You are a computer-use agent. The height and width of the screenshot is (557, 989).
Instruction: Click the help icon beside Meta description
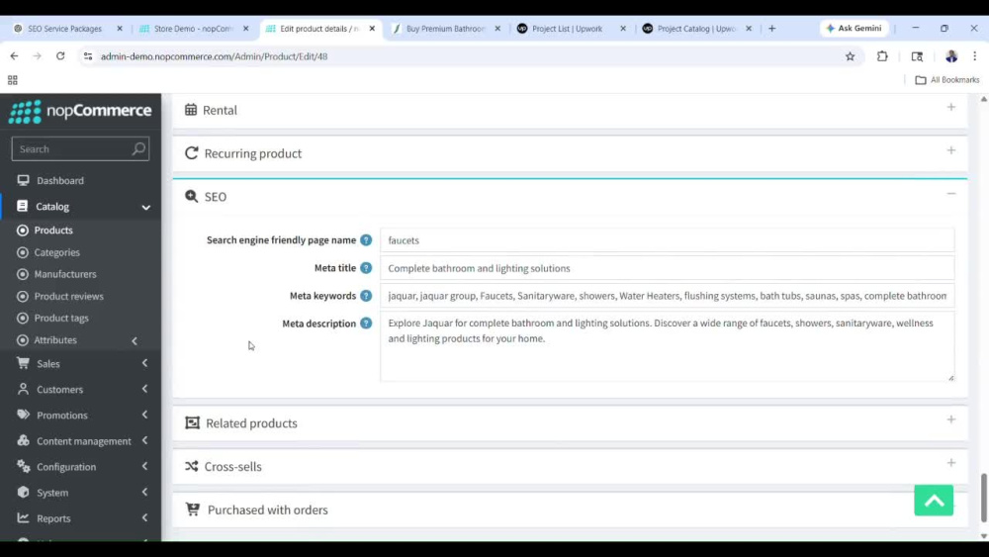click(x=366, y=324)
